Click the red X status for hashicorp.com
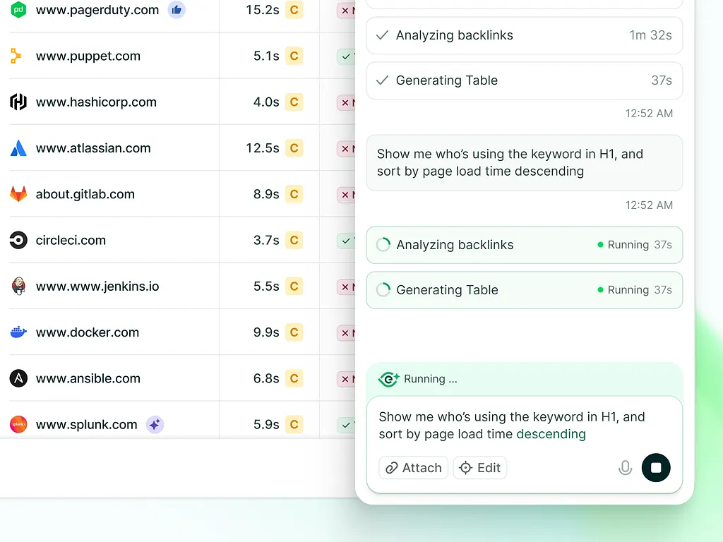Screen dimensions: 723x542 pyautogui.click(x=346, y=102)
